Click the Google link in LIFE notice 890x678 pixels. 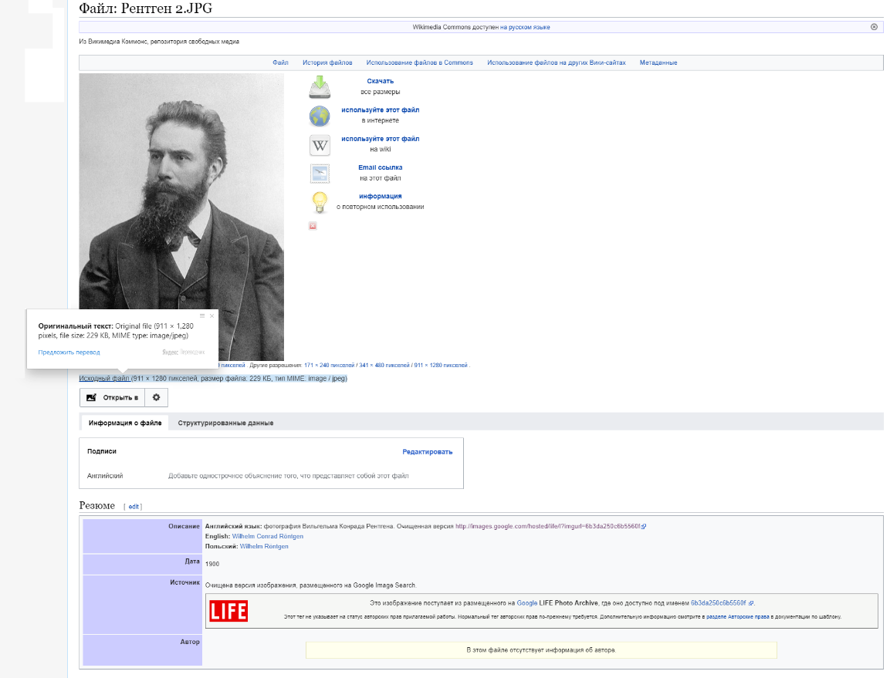coord(526,603)
